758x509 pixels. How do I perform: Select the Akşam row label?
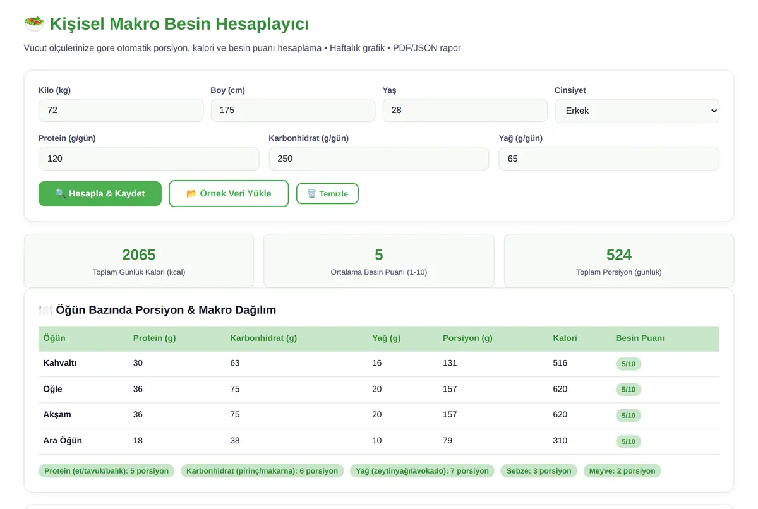pos(57,414)
